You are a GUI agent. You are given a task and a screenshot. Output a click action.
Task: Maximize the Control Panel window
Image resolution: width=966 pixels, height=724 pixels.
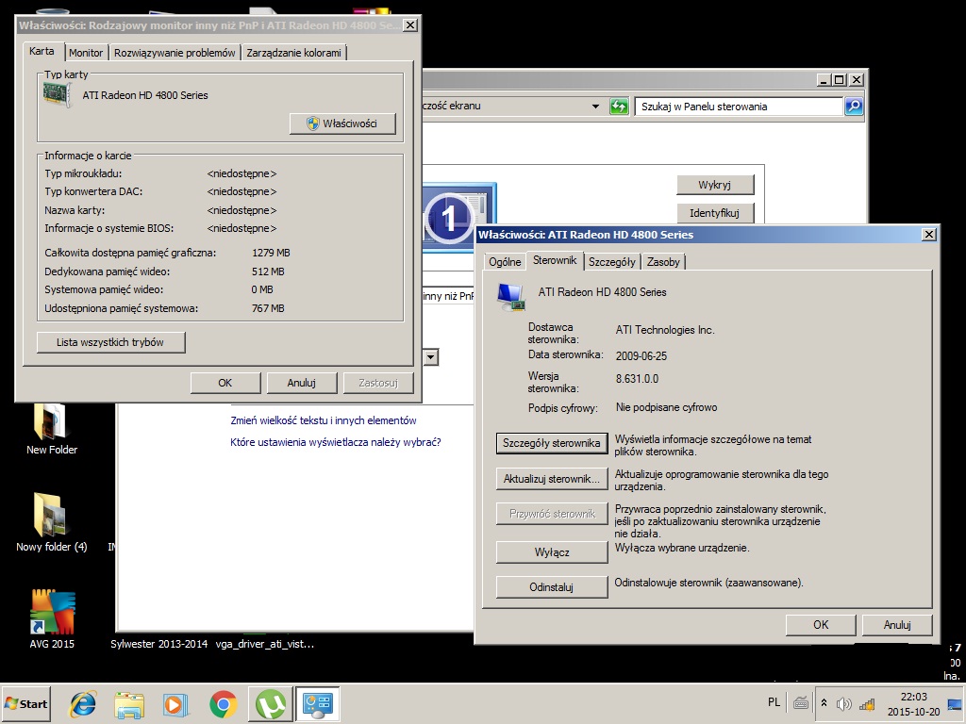839,79
